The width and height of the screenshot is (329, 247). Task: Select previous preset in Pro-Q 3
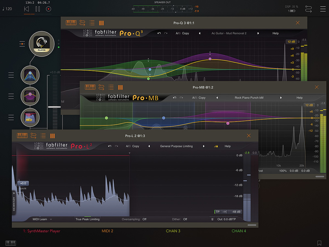click(200, 33)
